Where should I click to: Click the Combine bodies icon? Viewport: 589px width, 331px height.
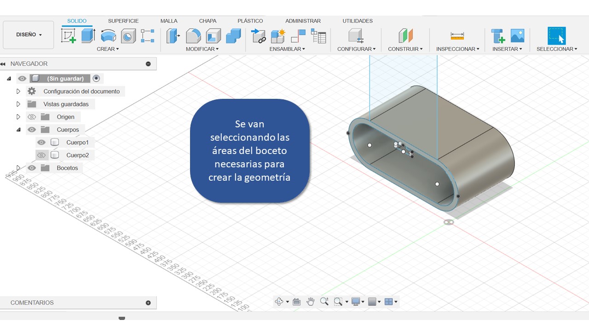[233, 36]
